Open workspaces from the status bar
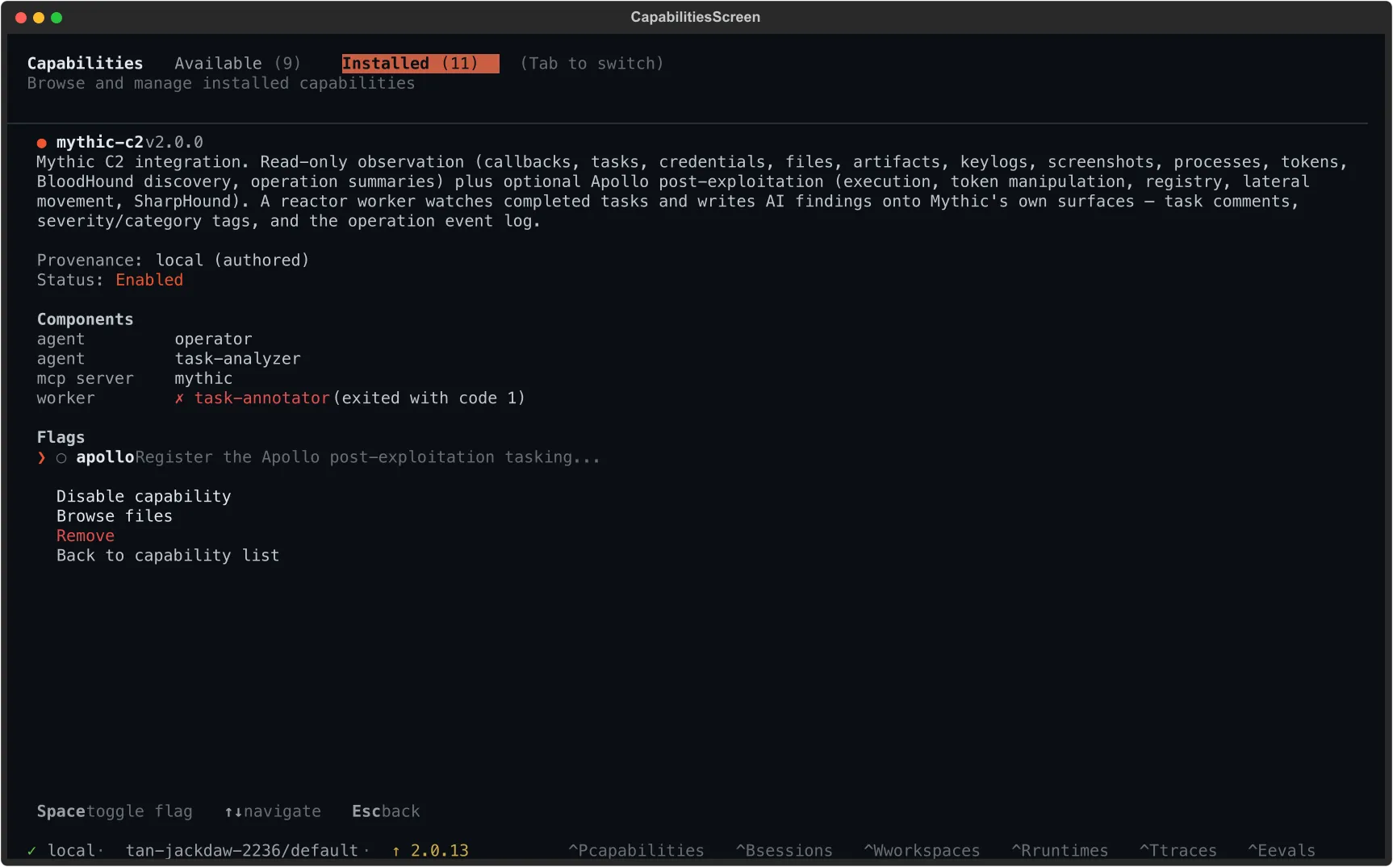The height and width of the screenshot is (867, 1393). pos(921,850)
